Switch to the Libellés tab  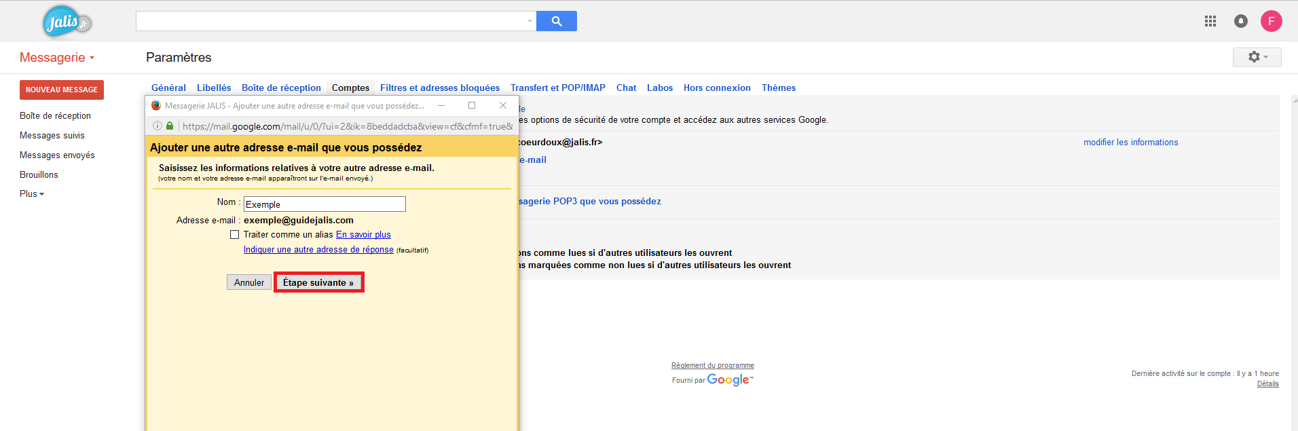tap(213, 88)
